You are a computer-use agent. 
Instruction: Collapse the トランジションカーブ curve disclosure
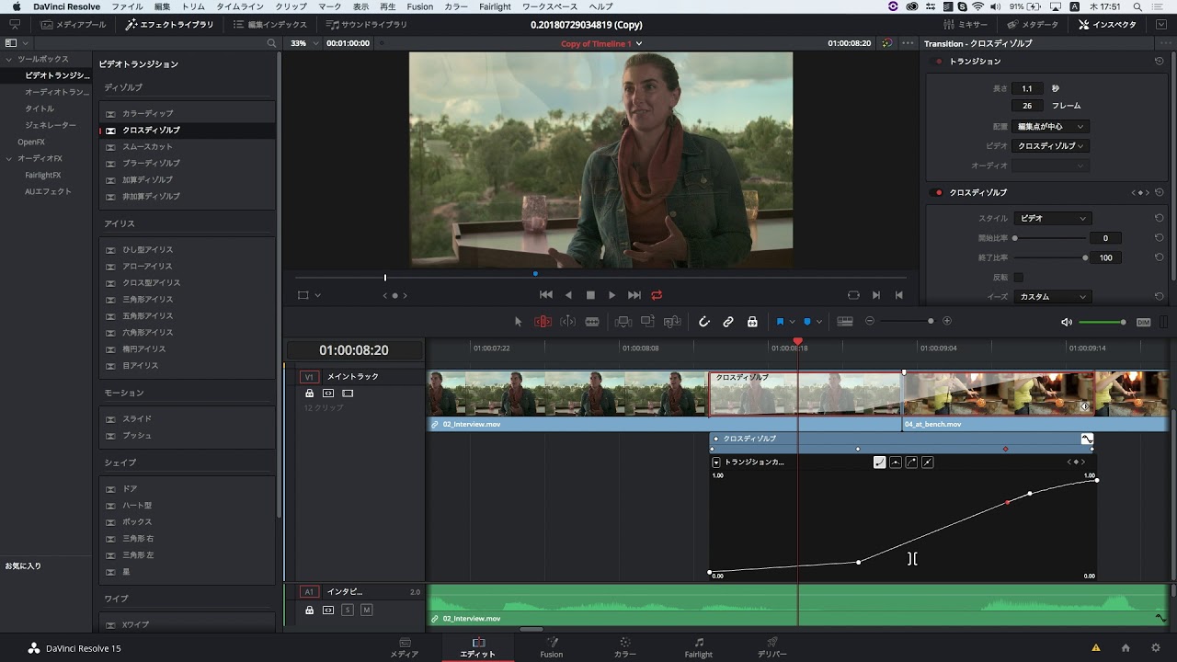click(x=716, y=462)
